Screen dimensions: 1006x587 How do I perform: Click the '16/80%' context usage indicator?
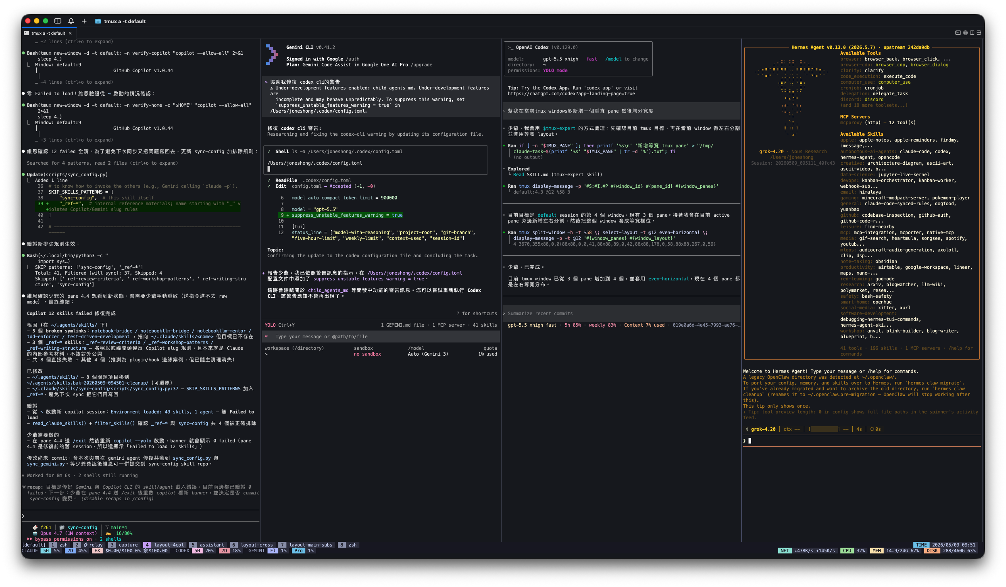pyautogui.click(x=124, y=533)
